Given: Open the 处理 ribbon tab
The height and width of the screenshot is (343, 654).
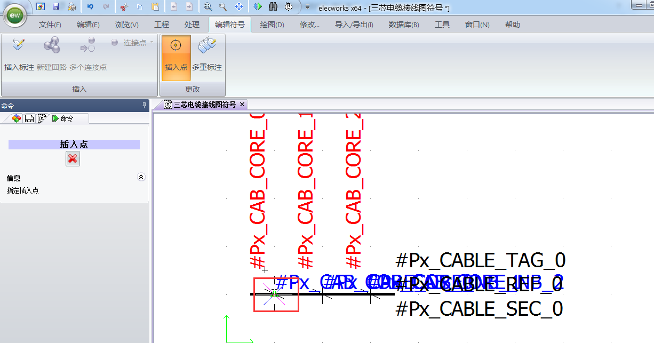Looking at the screenshot, I should coord(192,25).
